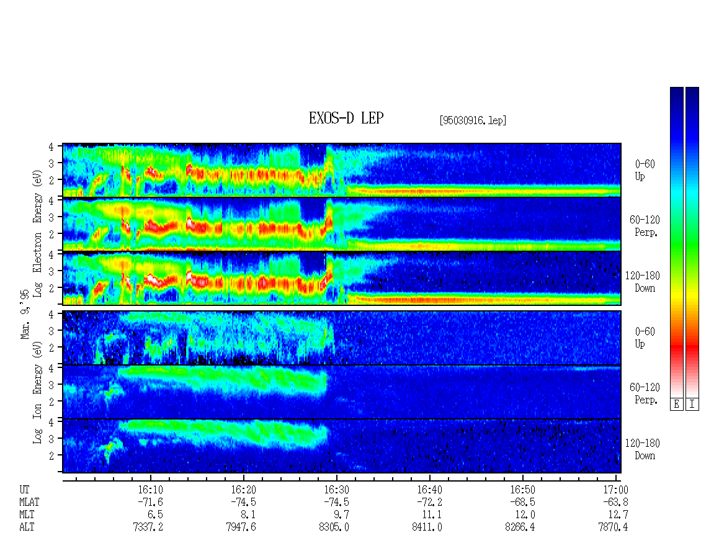Select MLT value 11.1
The image size is (701, 543).
(432, 515)
